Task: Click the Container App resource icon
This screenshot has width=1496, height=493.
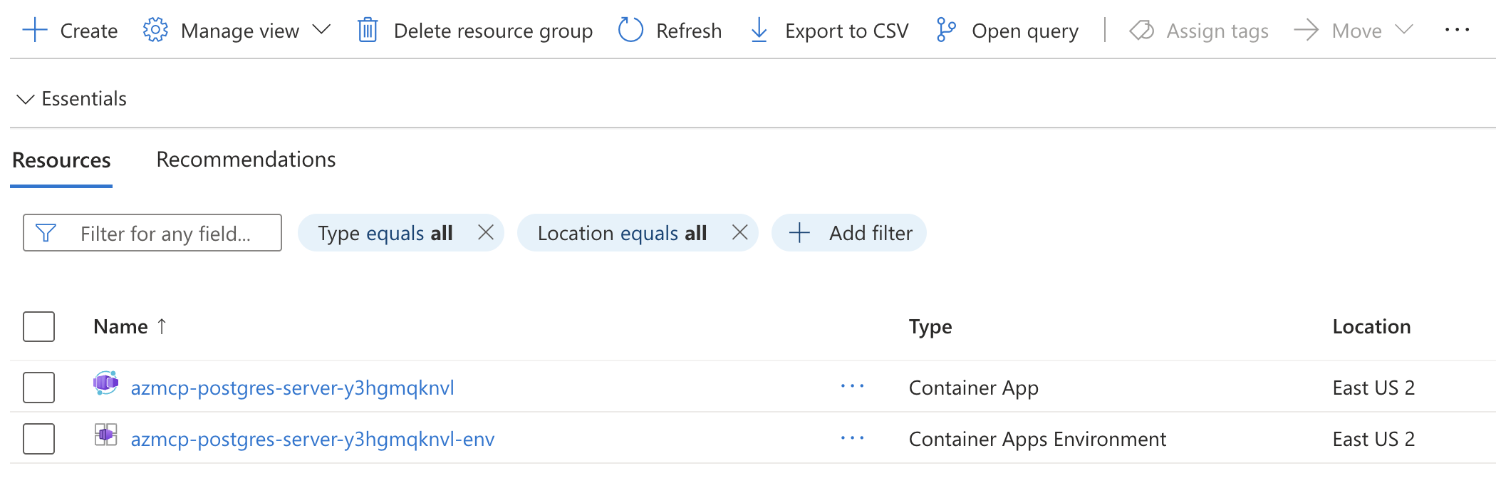Action: 105,383
